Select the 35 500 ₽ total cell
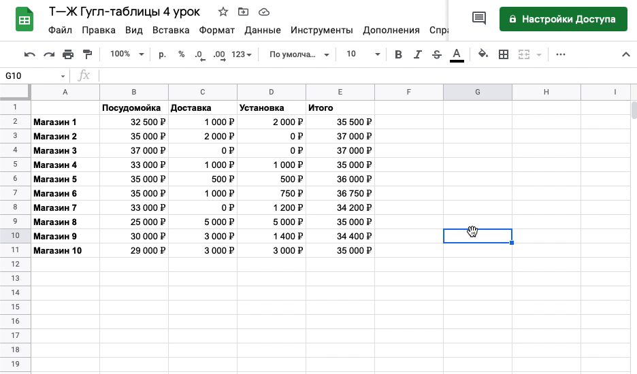This screenshot has width=637, height=374. pos(340,122)
